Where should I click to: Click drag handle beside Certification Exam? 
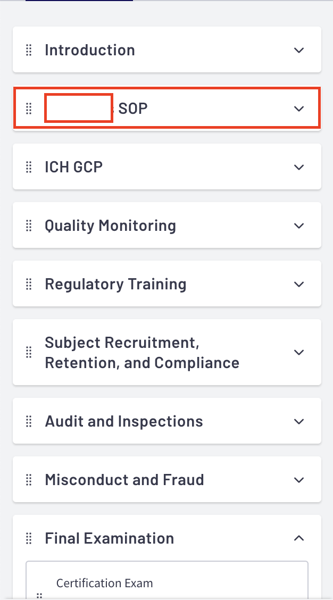coord(39,596)
